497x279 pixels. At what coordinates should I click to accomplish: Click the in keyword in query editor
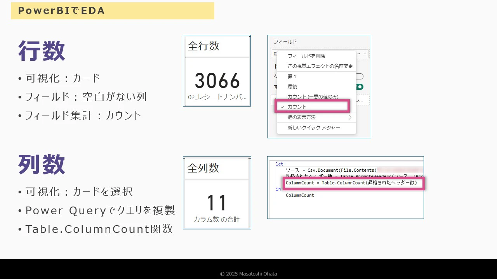[278, 189]
